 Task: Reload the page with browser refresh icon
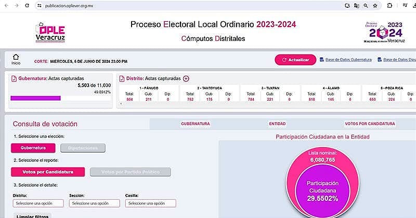click(x=26, y=5)
